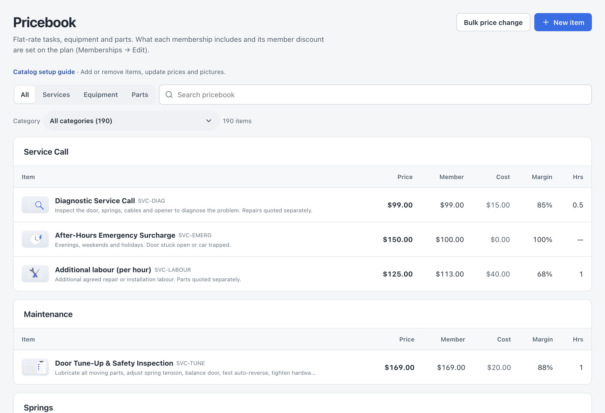Click the Service Call section heading
Image resolution: width=605 pixels, height=413 pixels.
46,152
